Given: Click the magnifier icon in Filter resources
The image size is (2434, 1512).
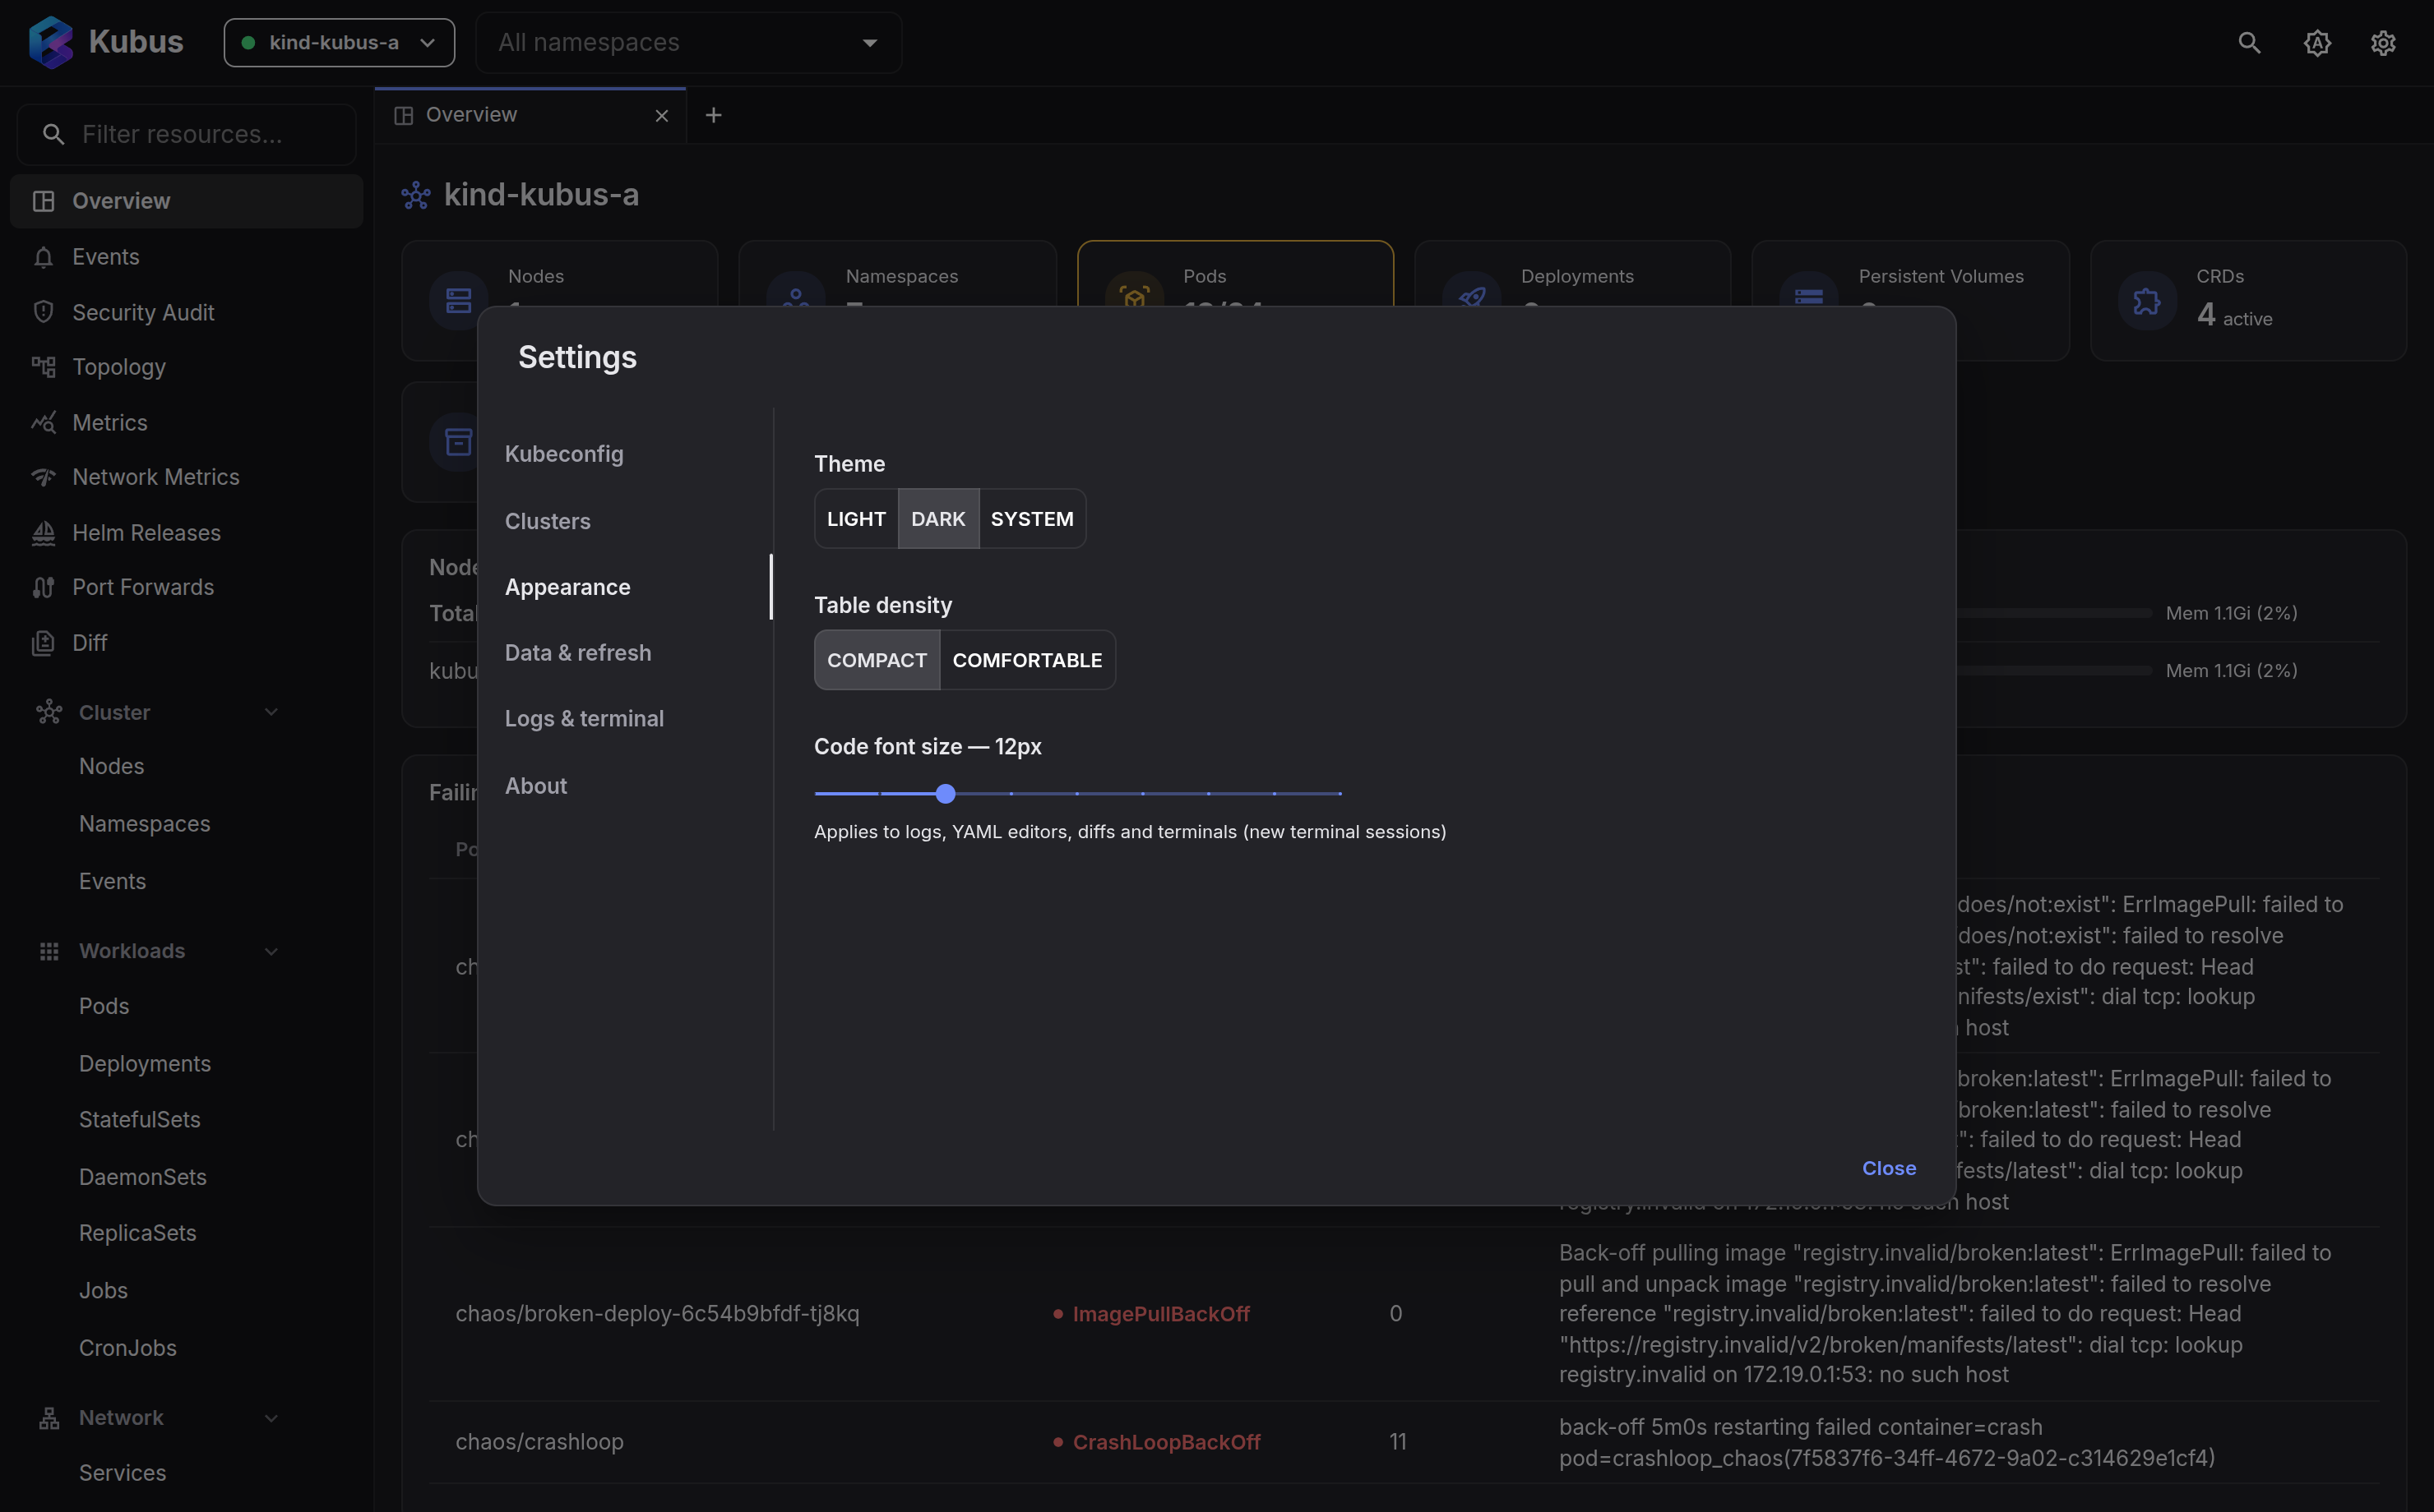Looking at the screenshot, I should (x=54, y=134).
